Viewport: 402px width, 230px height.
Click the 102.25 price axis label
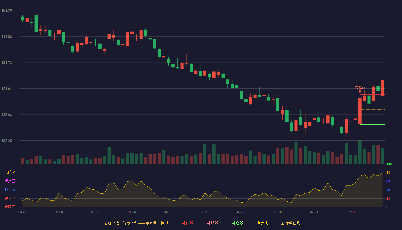tap(7, 141)
